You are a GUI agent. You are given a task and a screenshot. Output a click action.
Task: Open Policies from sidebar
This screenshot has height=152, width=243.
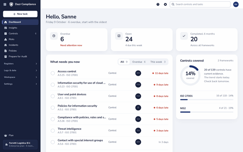coord(21,51)
